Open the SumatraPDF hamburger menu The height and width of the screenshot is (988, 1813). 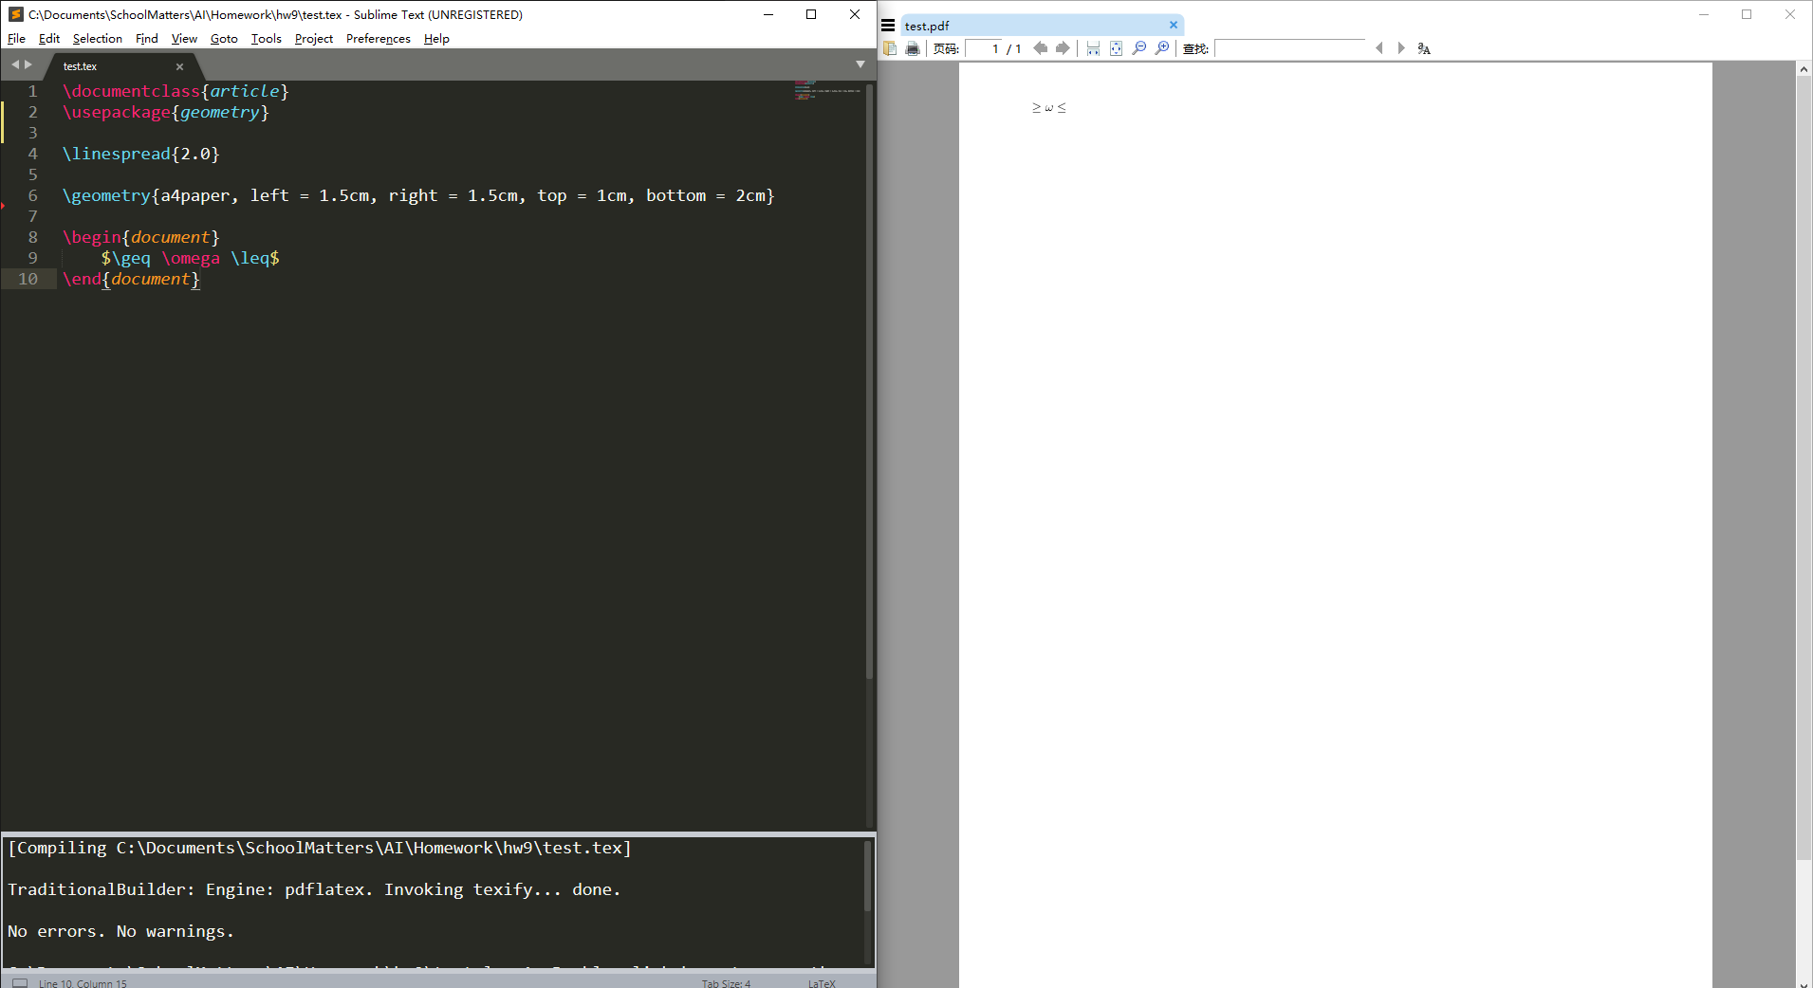point(889,26)
